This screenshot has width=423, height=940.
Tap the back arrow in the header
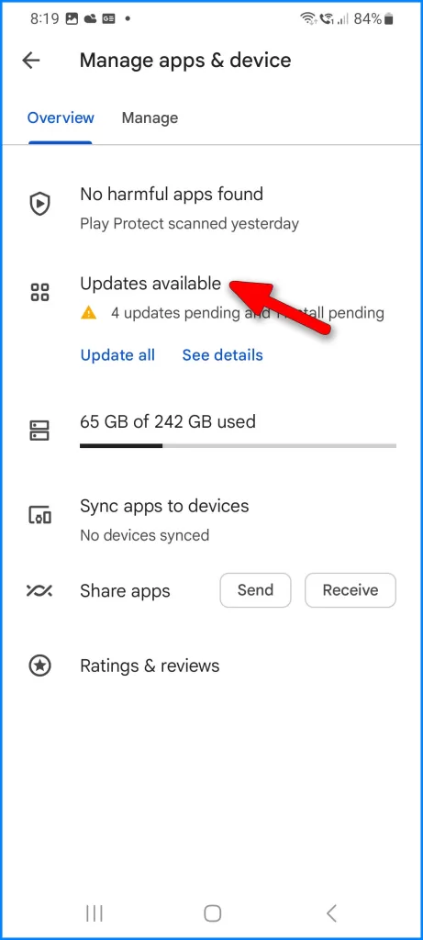pyautogui.click(x=30, y=60)
